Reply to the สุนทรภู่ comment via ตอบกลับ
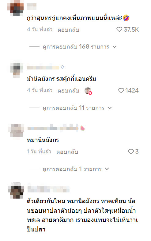 [x=69, y=30]
